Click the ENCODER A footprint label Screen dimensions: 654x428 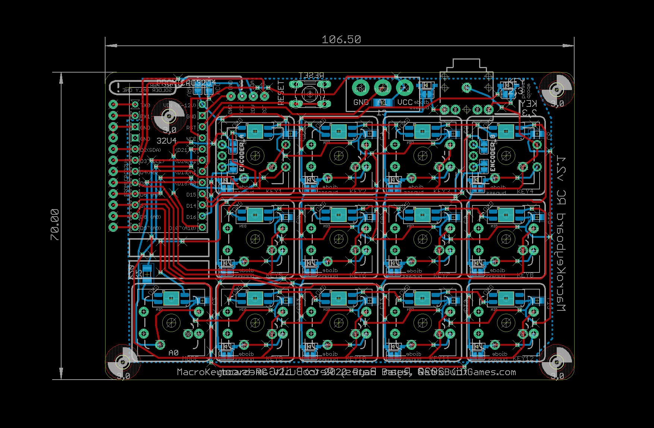coord(242,153)
